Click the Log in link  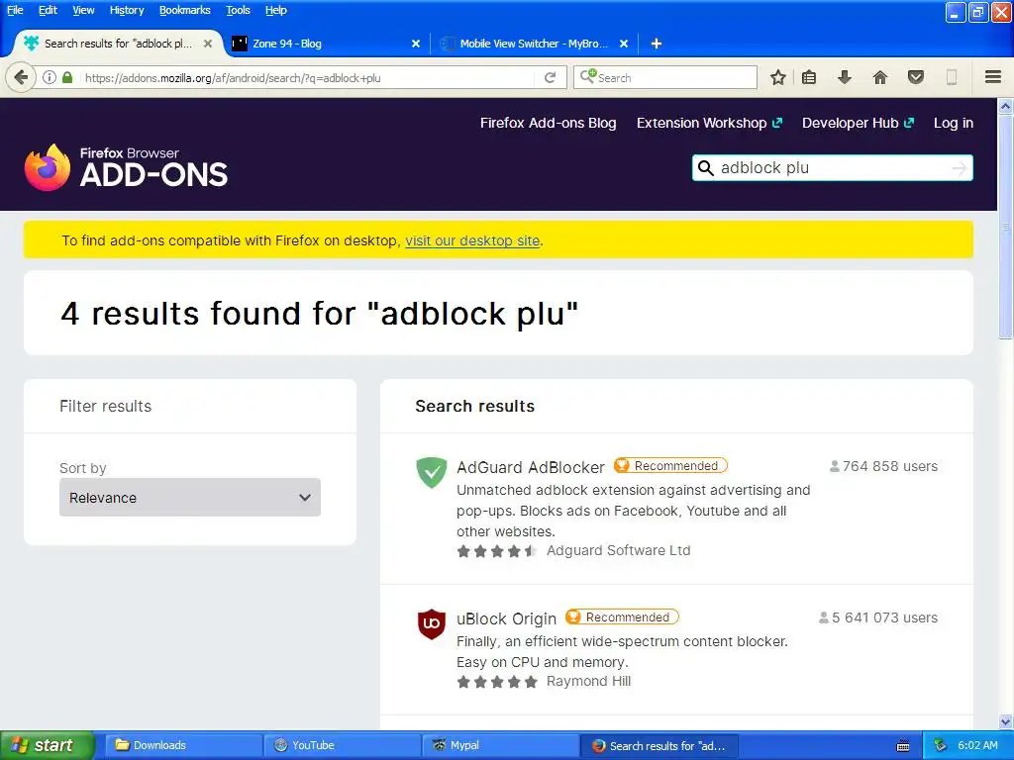point(954,123)
